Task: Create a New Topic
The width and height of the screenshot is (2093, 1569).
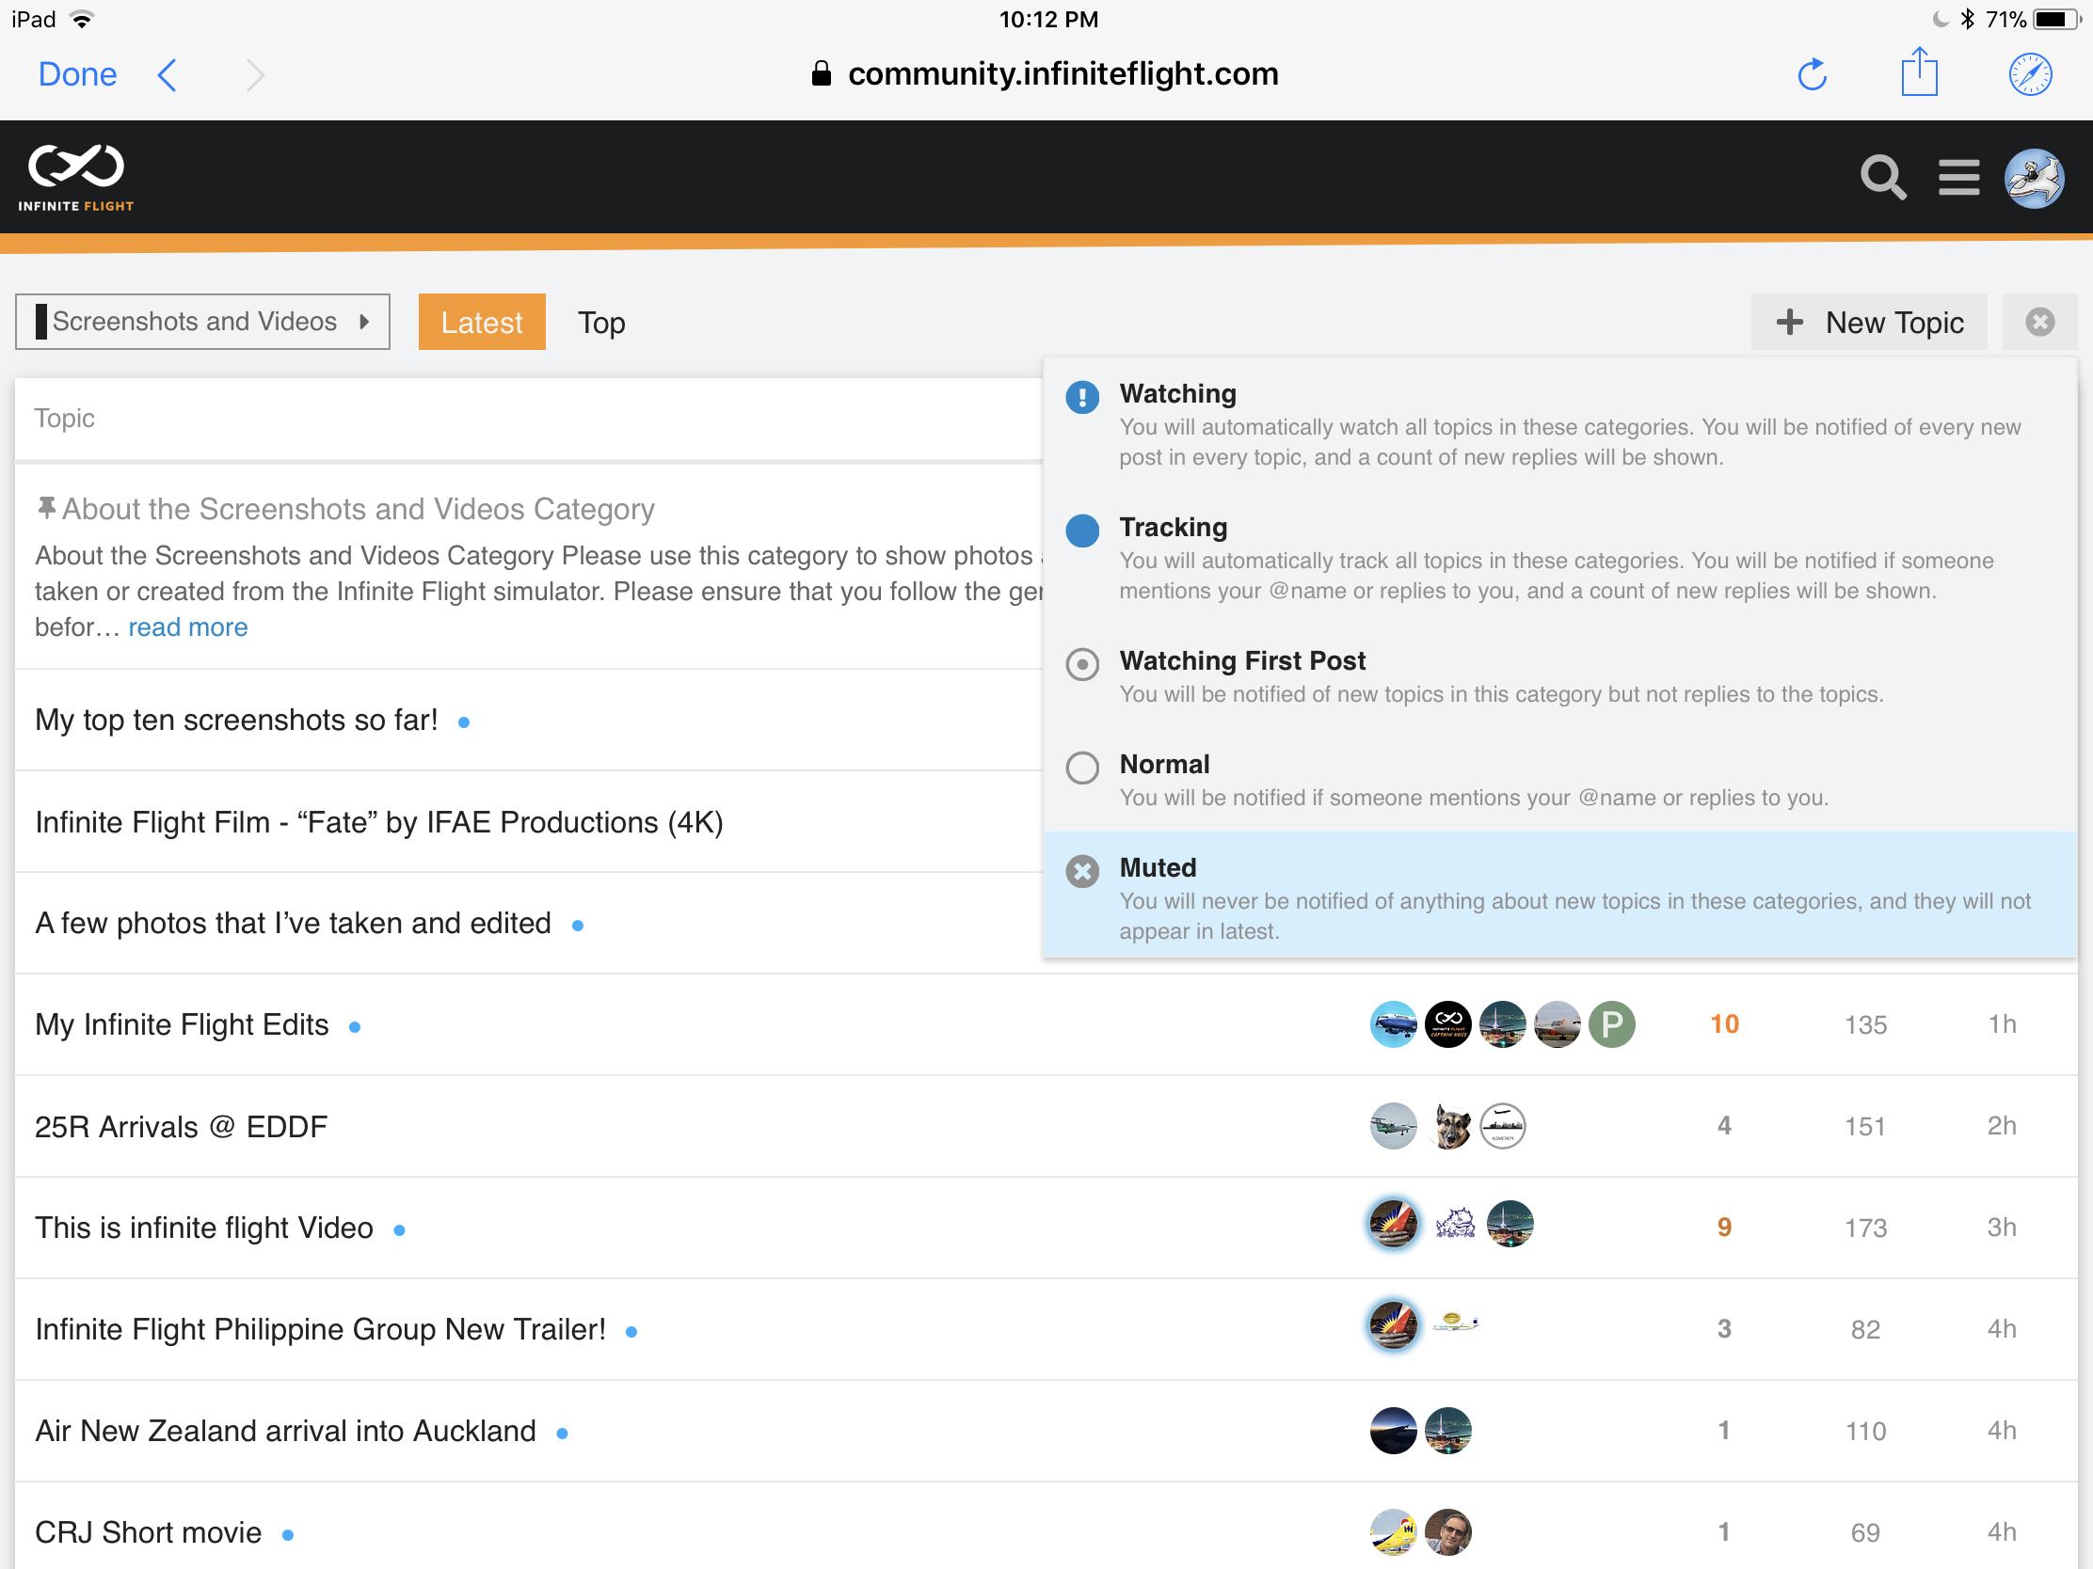Action: point(1869,323)
